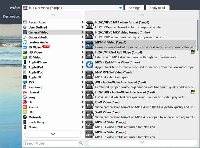Click the User Defined category icon

[x=25, y=27]
